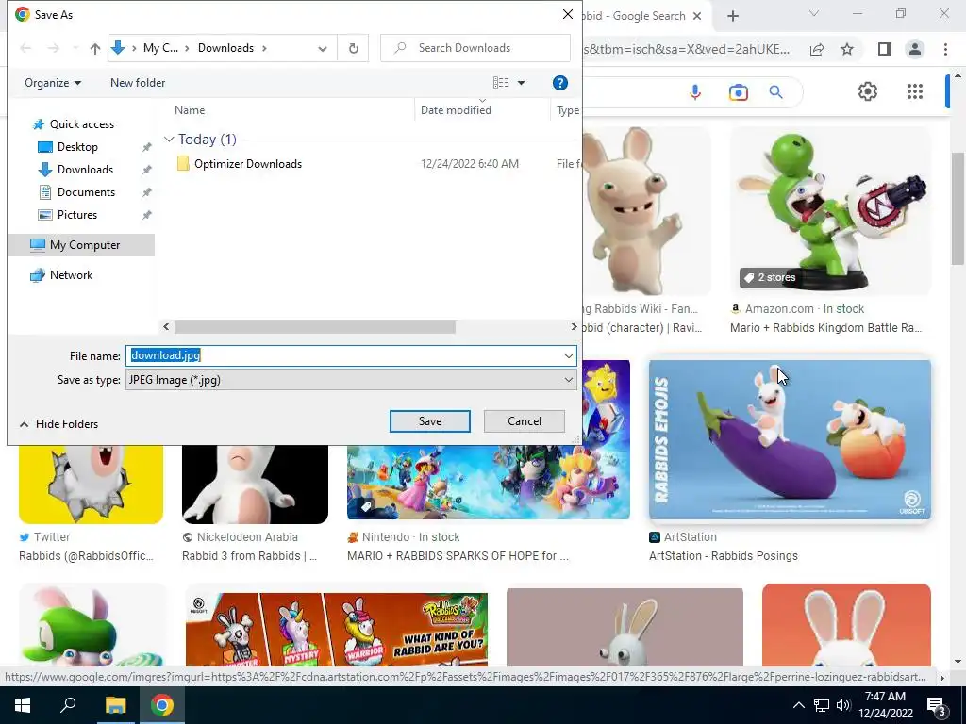Close the Google Search tab
The image size is (966, 724).
click(x=697, y=16)
